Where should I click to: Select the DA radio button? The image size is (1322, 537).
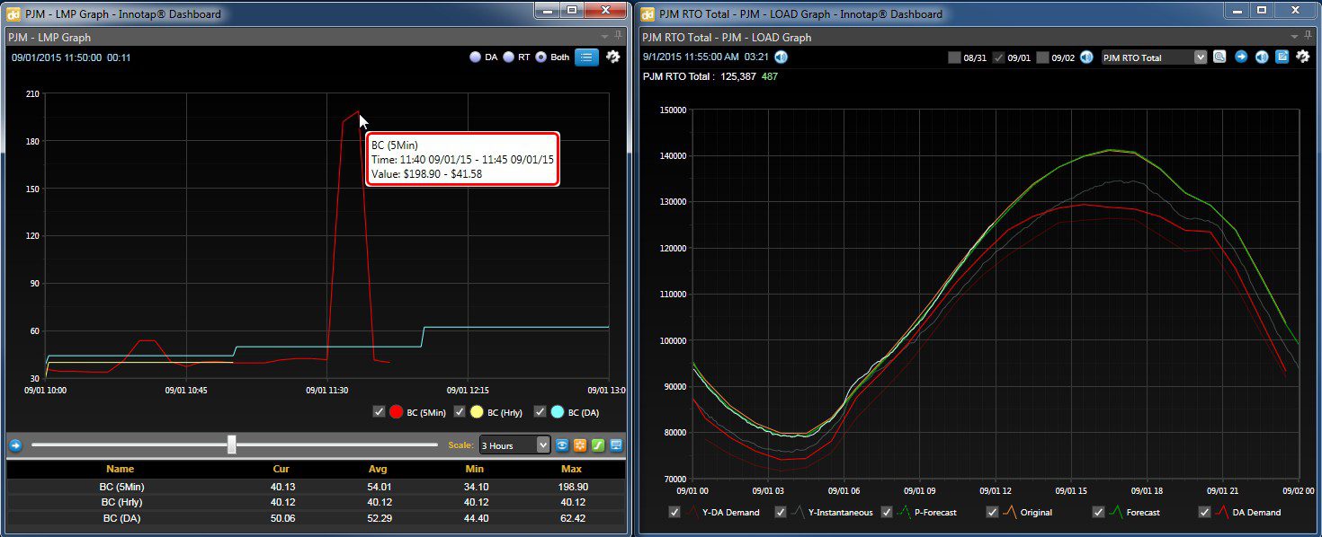476,57
